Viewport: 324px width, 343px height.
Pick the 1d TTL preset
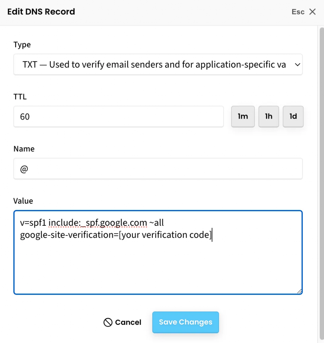click(x=293, y=117)
